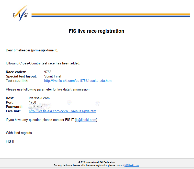
Task: Open the Live link results URL
Action: coord(62,111)
